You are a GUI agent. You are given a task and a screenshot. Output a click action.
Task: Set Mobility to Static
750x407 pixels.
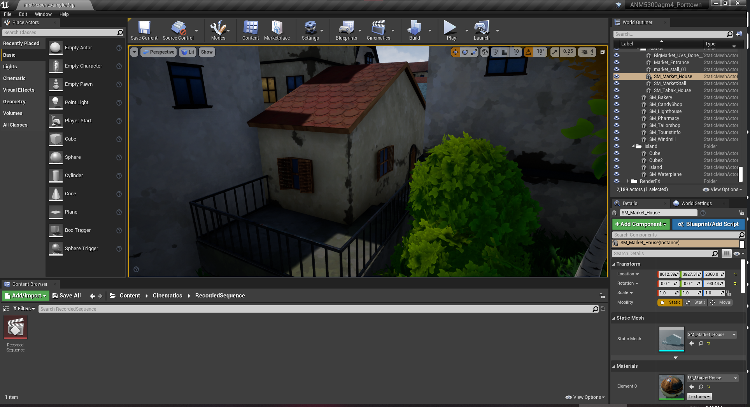coord(670,302)
